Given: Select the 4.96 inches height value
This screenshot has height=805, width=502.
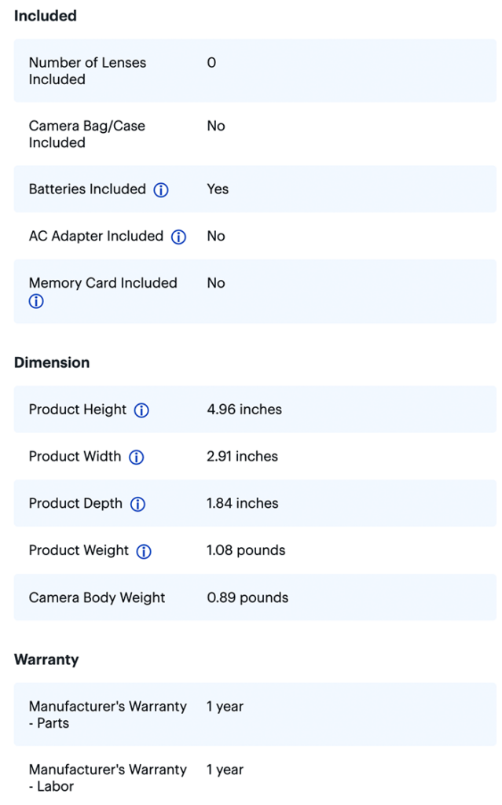Looking at the screenshot, I should tap(244, 409).
